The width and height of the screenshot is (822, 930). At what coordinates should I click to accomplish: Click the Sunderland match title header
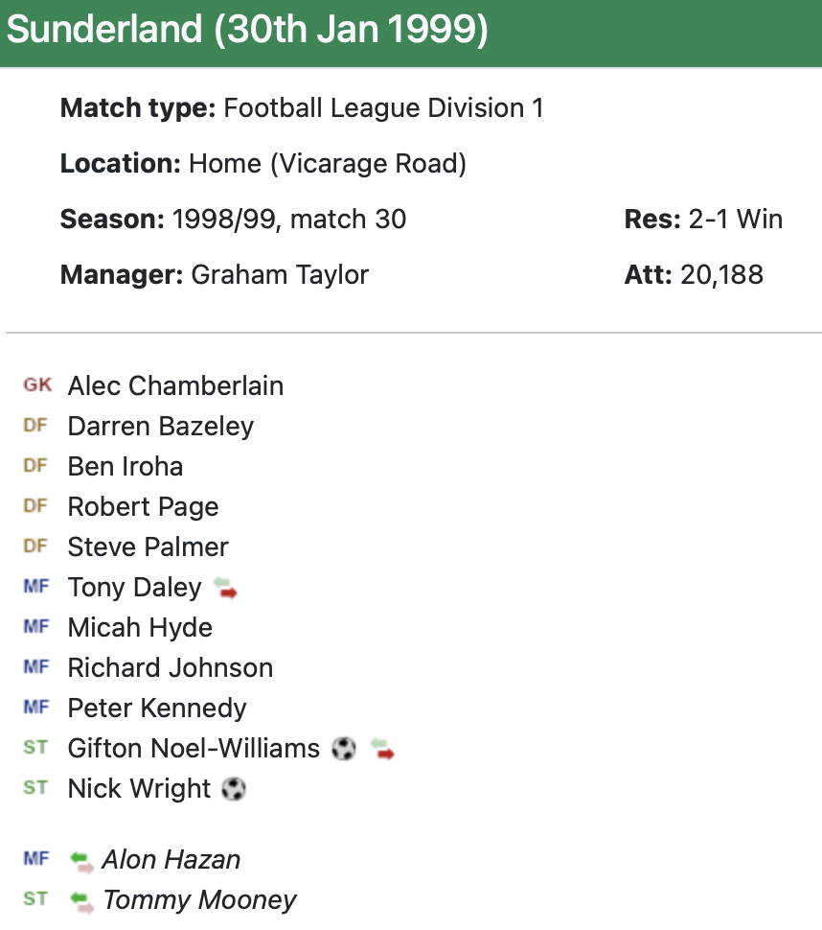(x=247, y=31)
